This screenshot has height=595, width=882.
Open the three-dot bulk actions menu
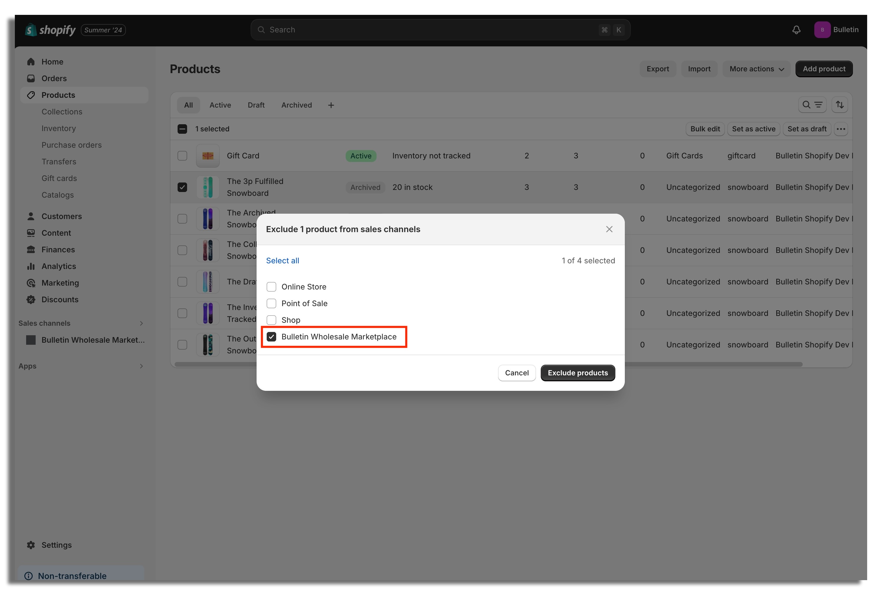click(841, 129)
